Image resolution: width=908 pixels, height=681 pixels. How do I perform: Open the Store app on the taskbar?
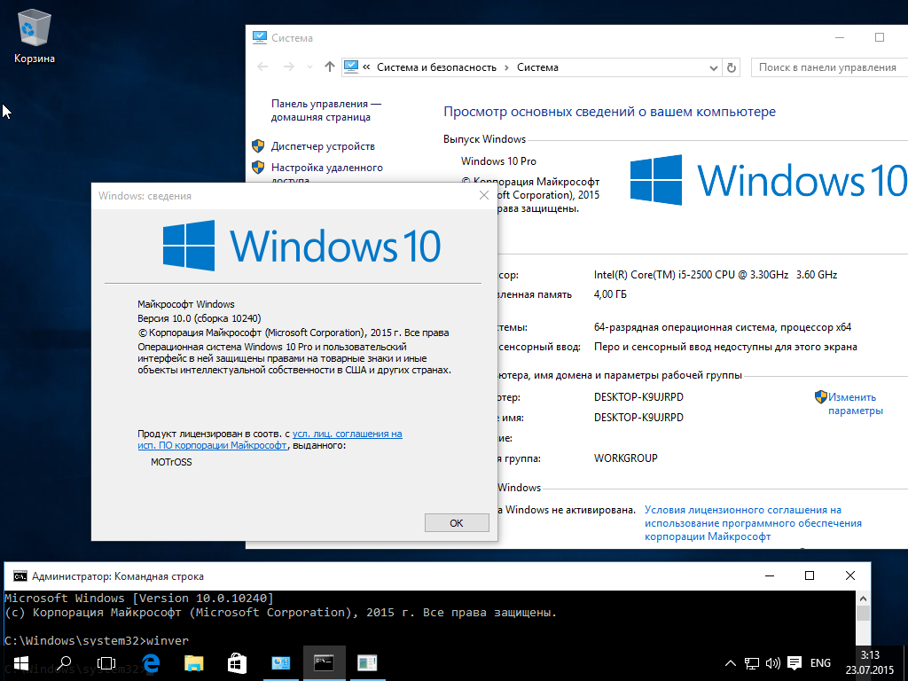(x=237, y=663)
